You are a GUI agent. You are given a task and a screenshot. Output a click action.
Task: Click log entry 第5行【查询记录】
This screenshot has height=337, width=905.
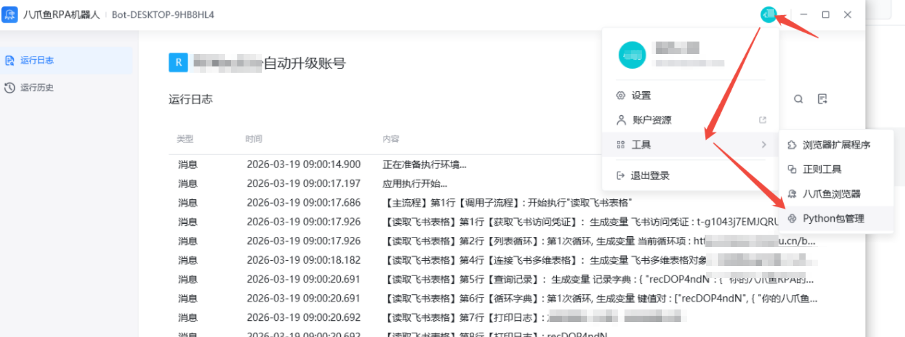tap(598, 280)
